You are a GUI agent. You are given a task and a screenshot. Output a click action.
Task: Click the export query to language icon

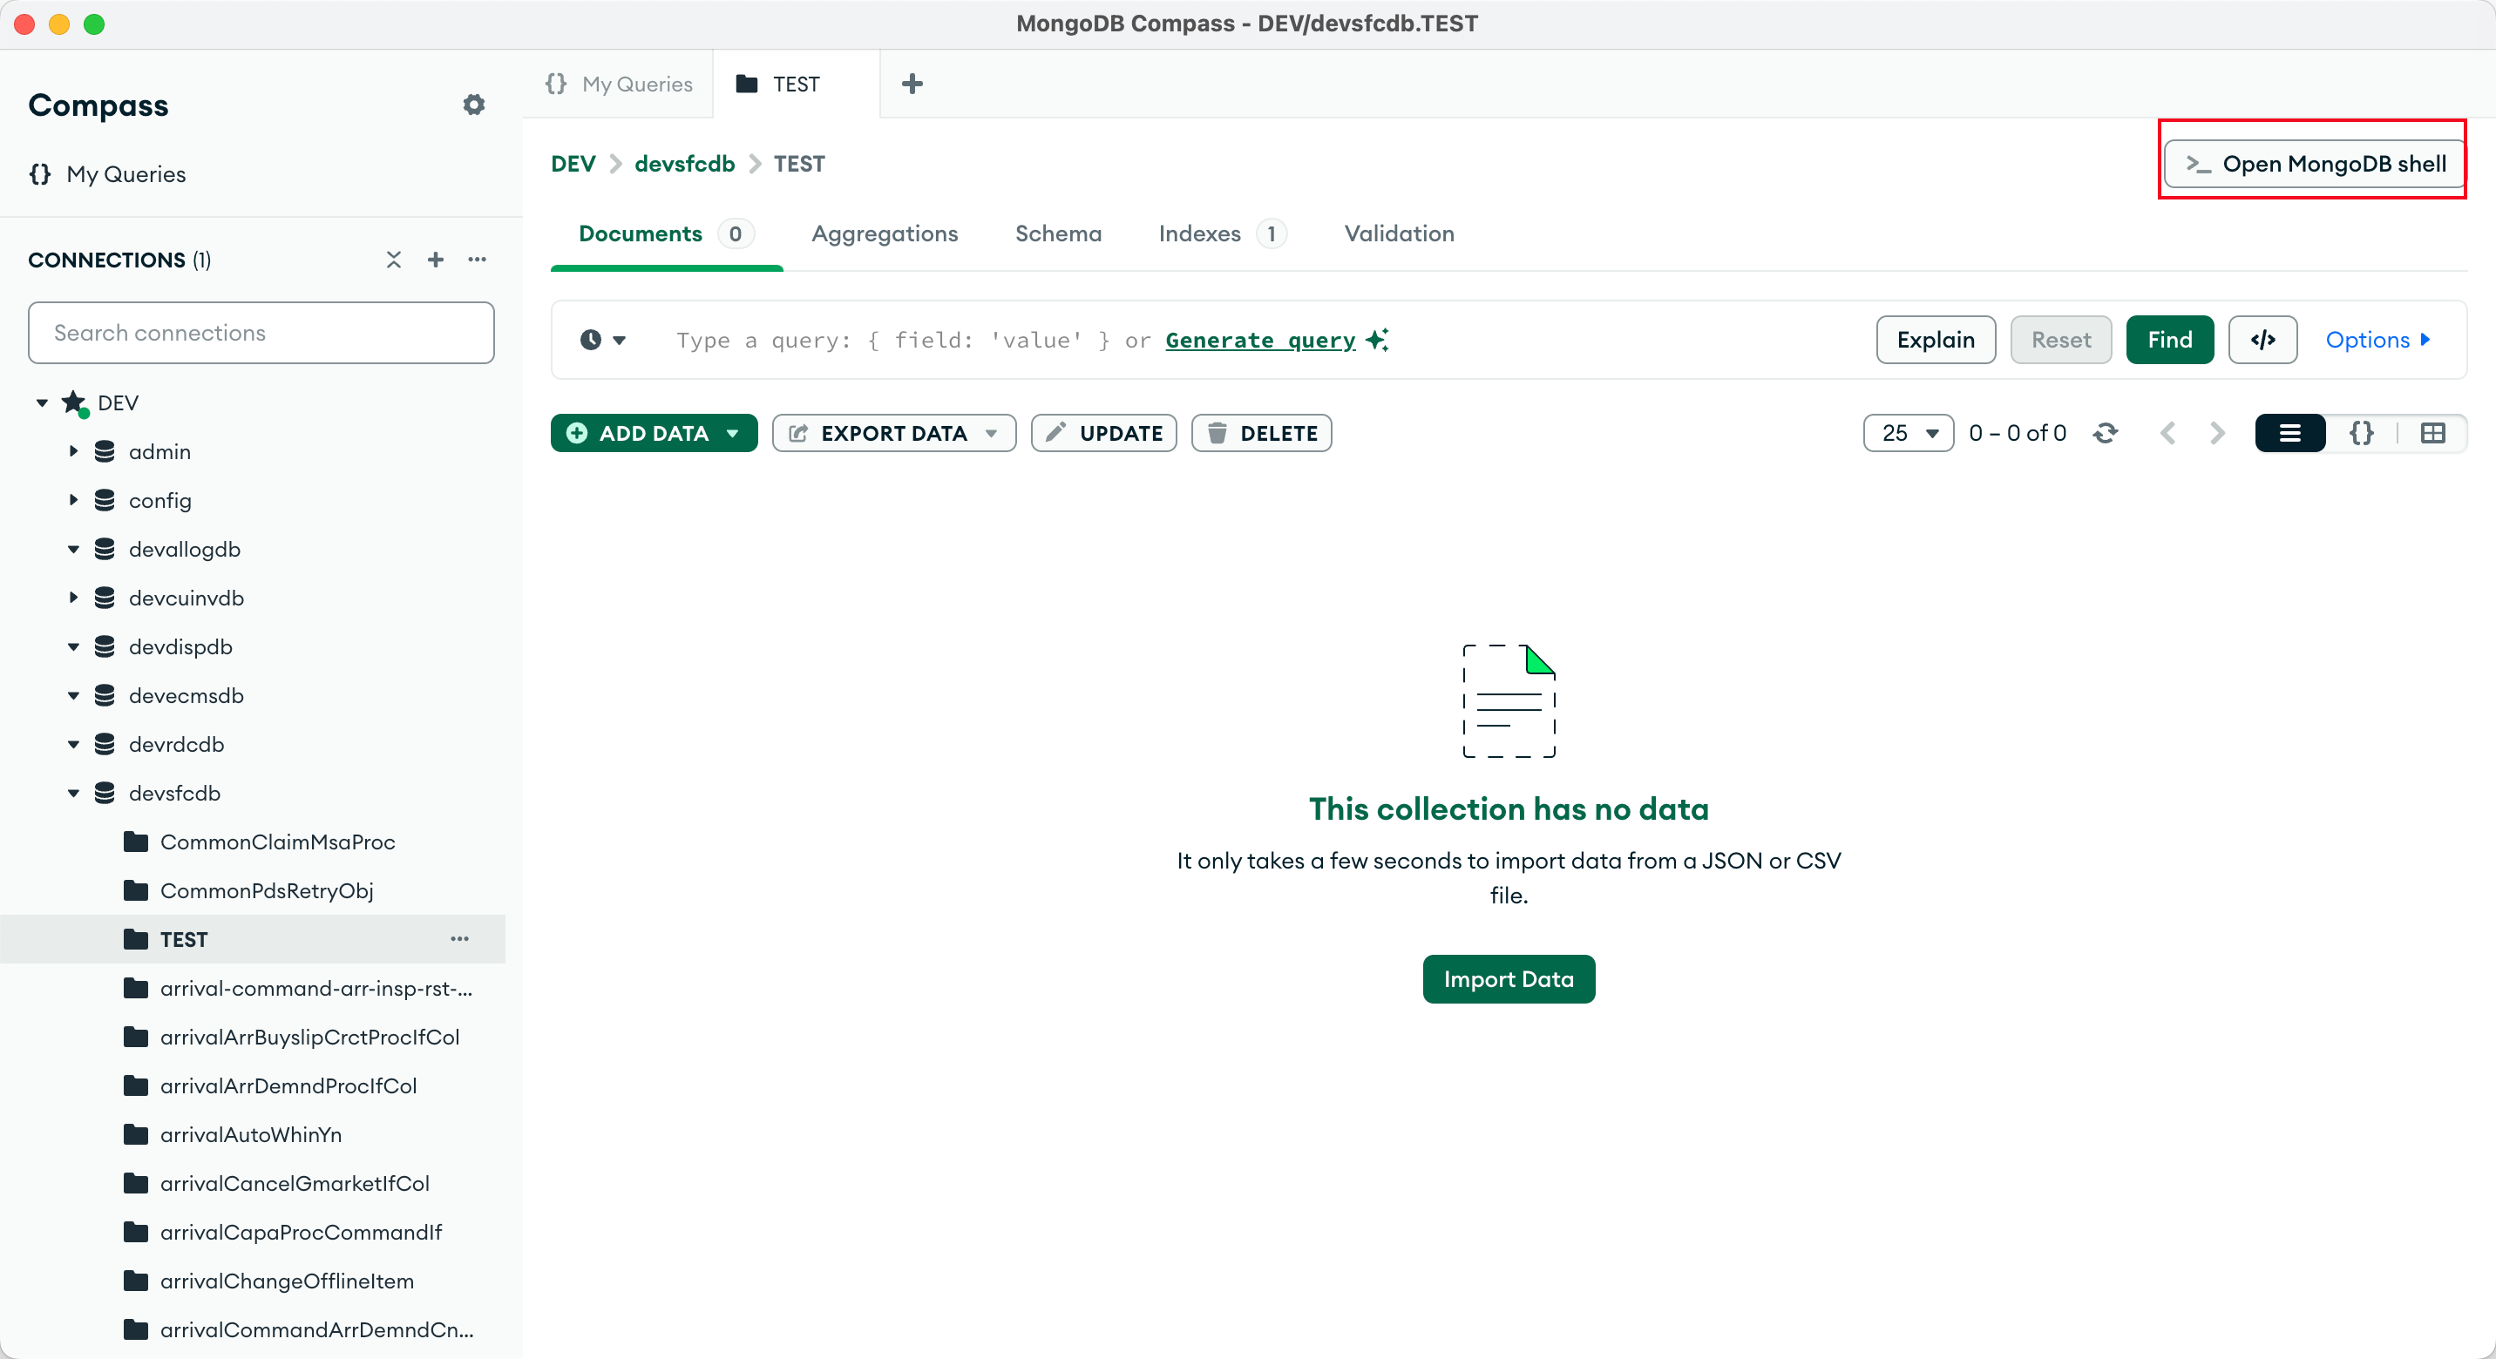2262,340
